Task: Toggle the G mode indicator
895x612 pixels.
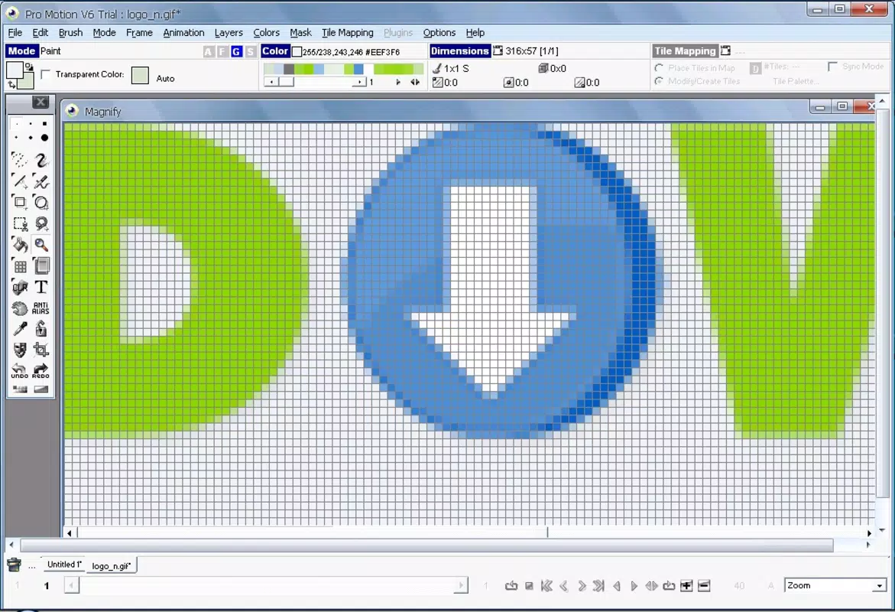Action: tap(236, 52)
